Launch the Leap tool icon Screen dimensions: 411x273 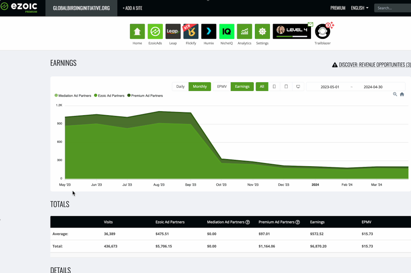pos(173,31)
